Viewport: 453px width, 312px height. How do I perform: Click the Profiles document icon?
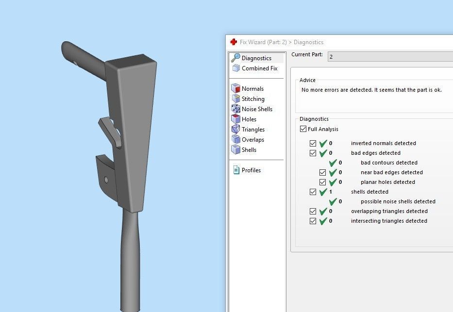236,170
